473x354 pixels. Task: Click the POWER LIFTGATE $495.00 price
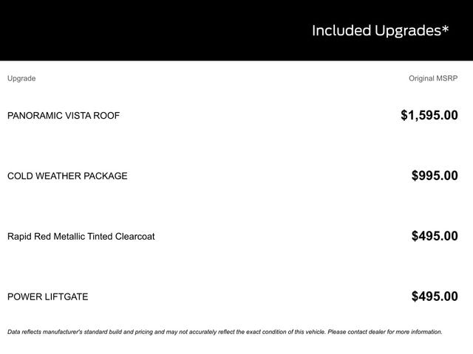pos(435,296)
